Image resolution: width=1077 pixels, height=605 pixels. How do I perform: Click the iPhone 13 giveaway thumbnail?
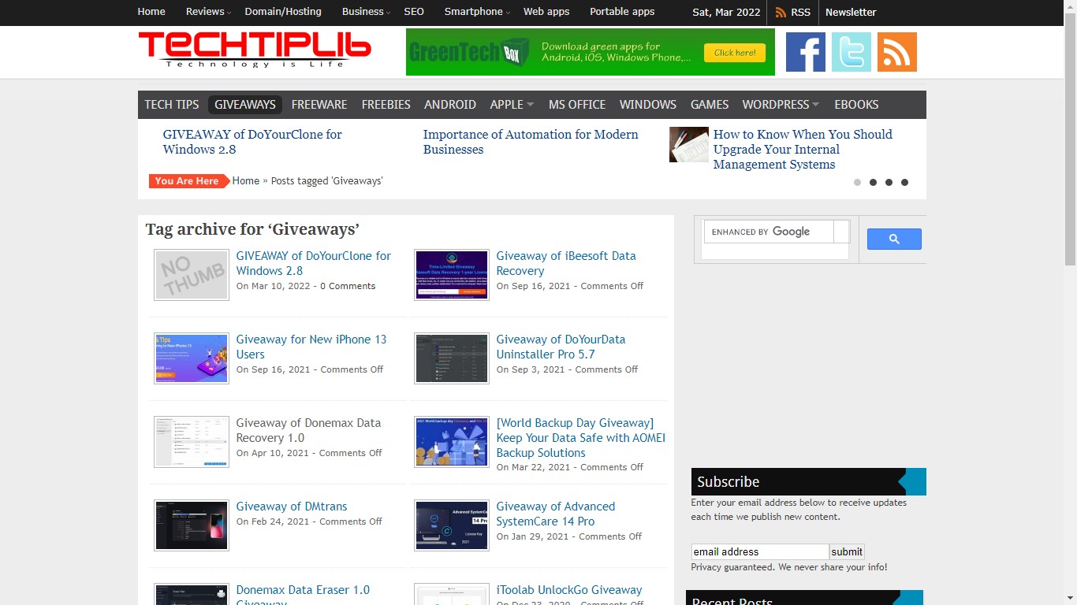point(192,358)
